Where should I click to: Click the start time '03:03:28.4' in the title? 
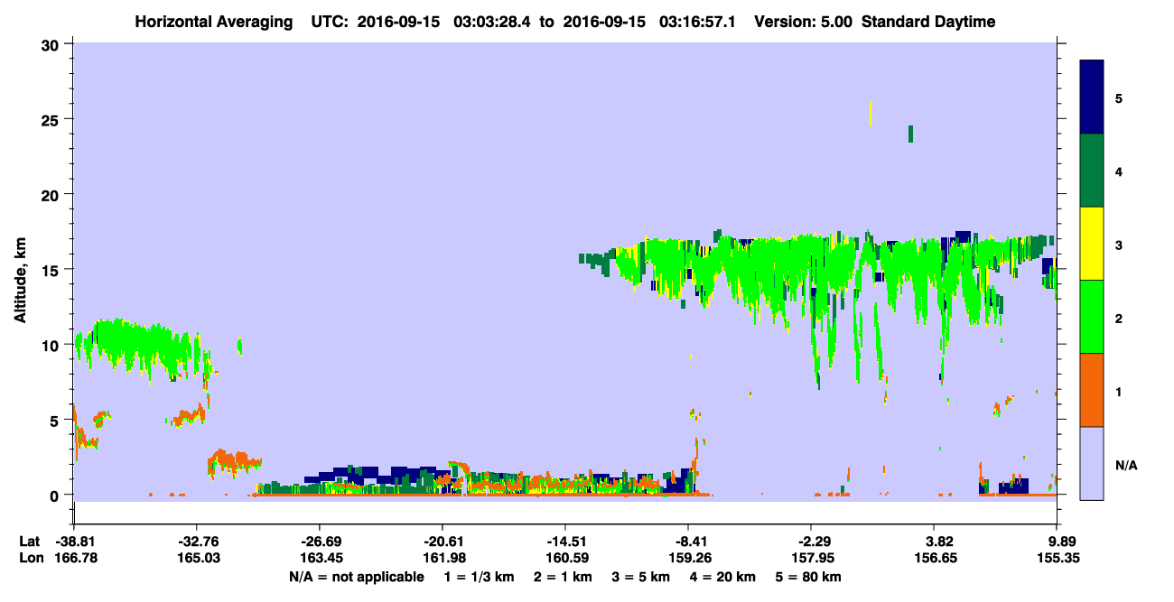(x=491, y=22)
